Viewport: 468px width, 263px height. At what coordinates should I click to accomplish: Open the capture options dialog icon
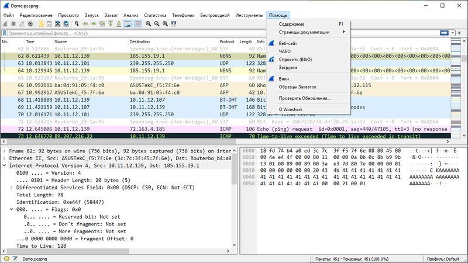pos(30,24)
